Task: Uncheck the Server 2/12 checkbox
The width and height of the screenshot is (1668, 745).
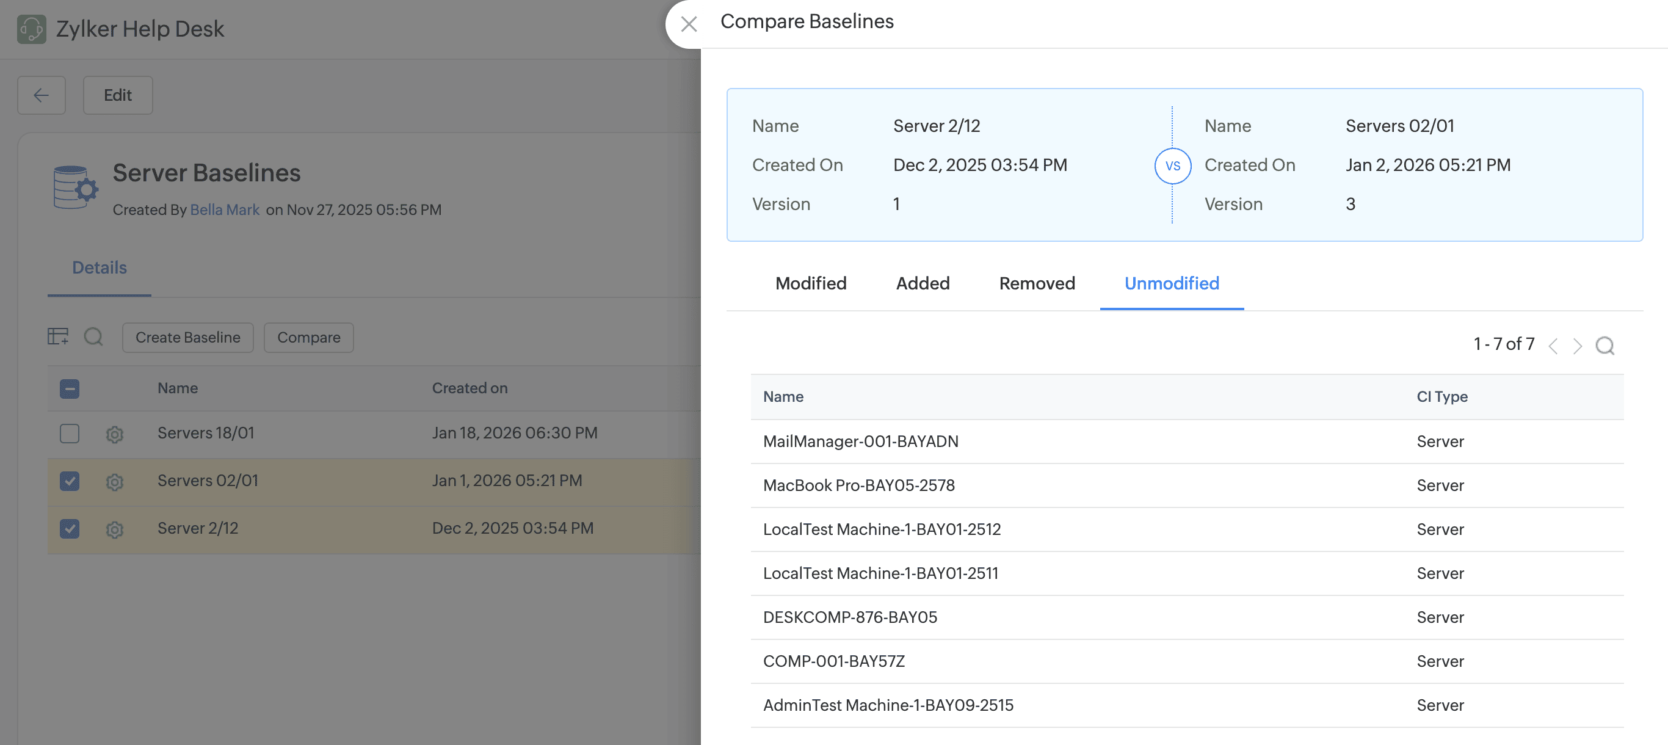Action: click(x=69, y=529)
